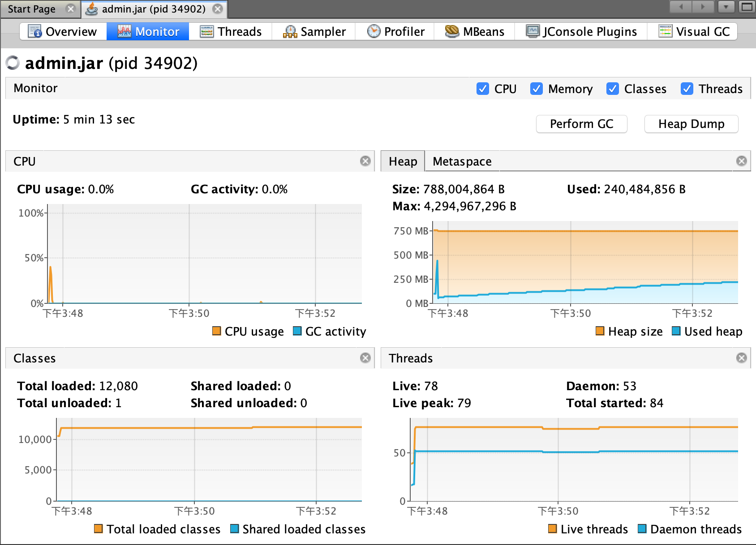The width and height of the screenshot is (756, 545).
Task: Switch to the Threads tab
Action: pos(231,31)
